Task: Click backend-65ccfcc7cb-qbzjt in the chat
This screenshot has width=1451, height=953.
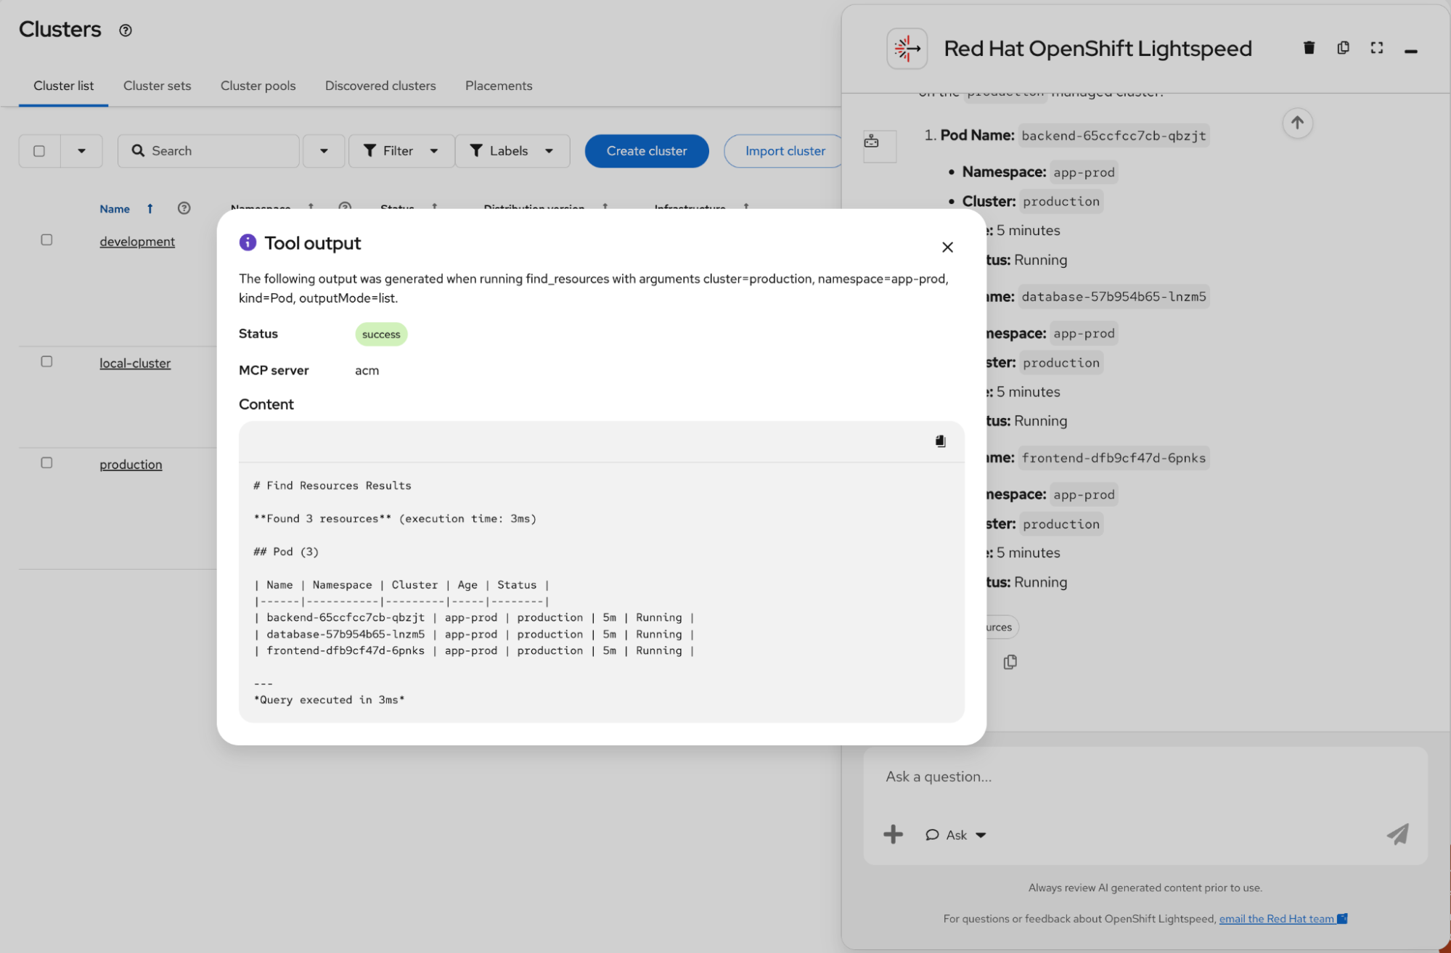Action: (1113, 136)
